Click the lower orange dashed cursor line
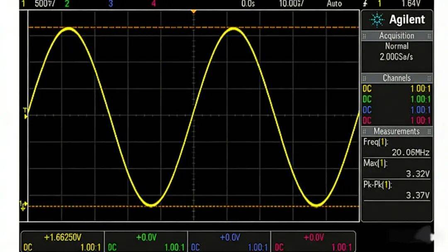This screenshot has height=252, width=448. point(194,206)
